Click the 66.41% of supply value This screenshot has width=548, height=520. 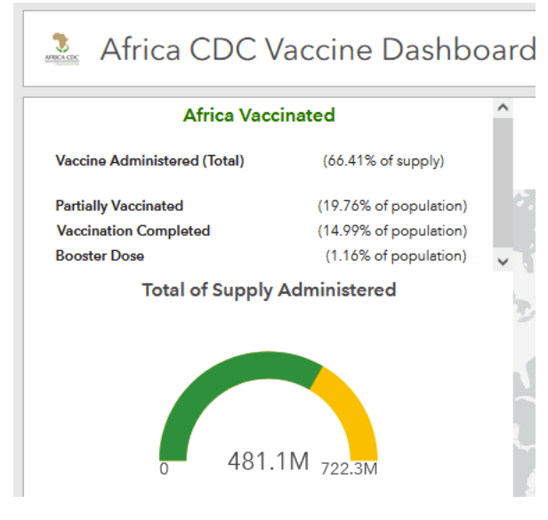tap(383, 161)
